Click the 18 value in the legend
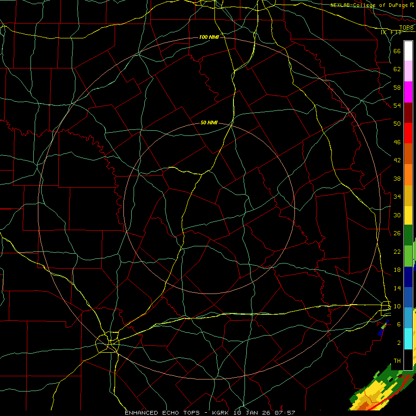416x416 pixels. (397, 270)
